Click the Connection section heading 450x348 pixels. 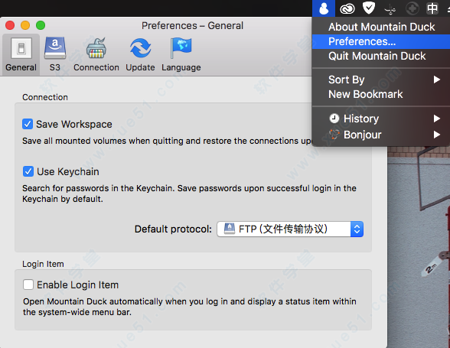[45, 97]
